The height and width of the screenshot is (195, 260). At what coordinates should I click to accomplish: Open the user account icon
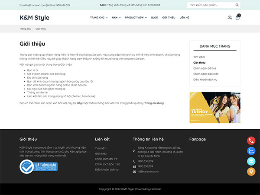click(x=230, y=18)
